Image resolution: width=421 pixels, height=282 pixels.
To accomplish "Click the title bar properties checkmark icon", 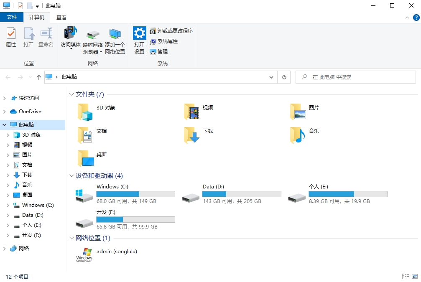I will tap(20, 5).
